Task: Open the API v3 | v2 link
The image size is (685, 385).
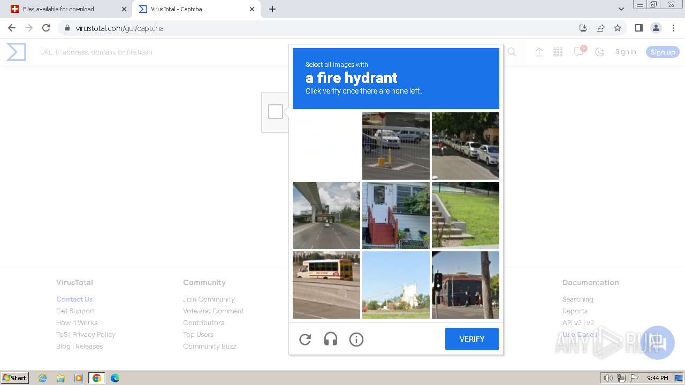Action: (578, 322)
